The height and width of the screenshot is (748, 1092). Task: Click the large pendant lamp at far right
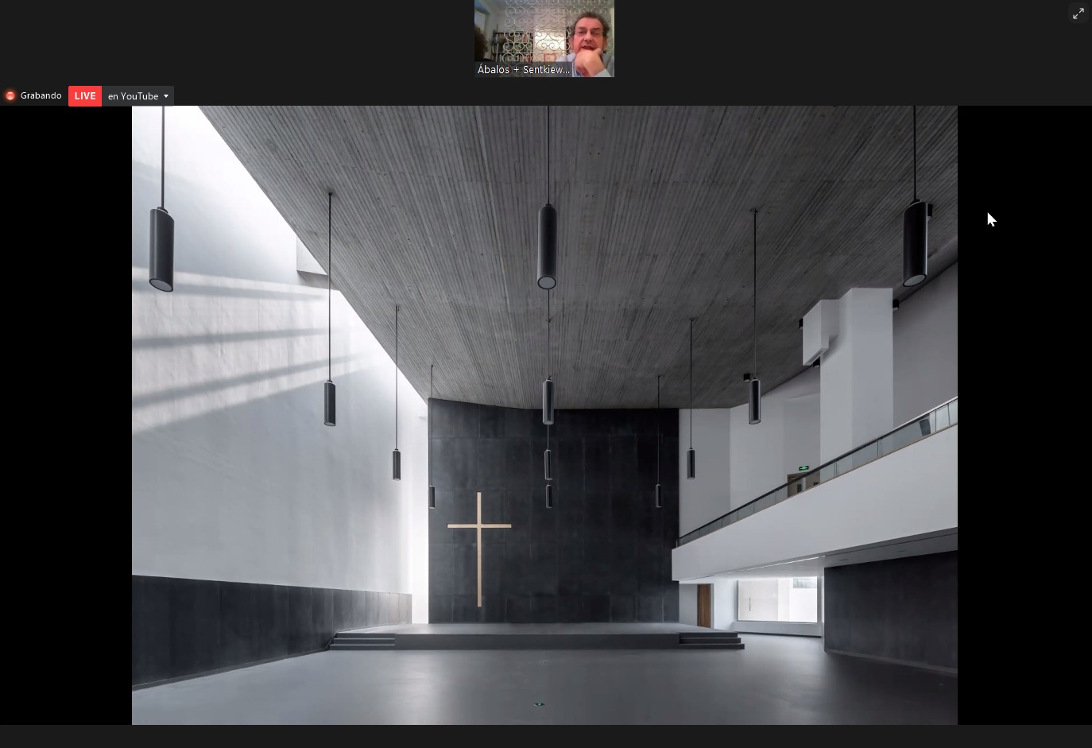pyautogui.click(x=915, y=243)
